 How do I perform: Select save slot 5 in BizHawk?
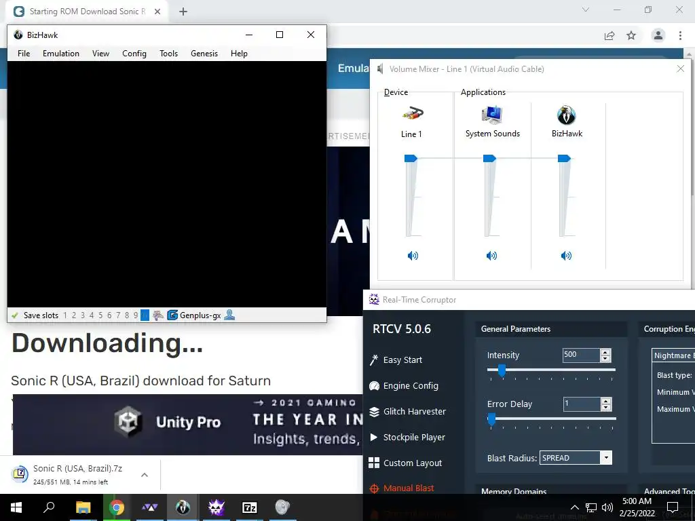[100, 315]
